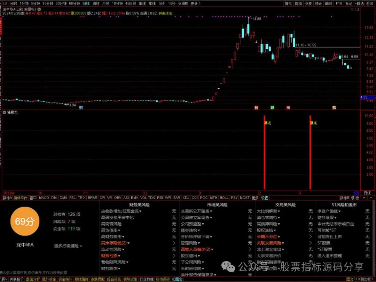Switch to 15分钟 period
Image resolution: width=376 pixels, height=282 pixels.
tap(48, 3)
